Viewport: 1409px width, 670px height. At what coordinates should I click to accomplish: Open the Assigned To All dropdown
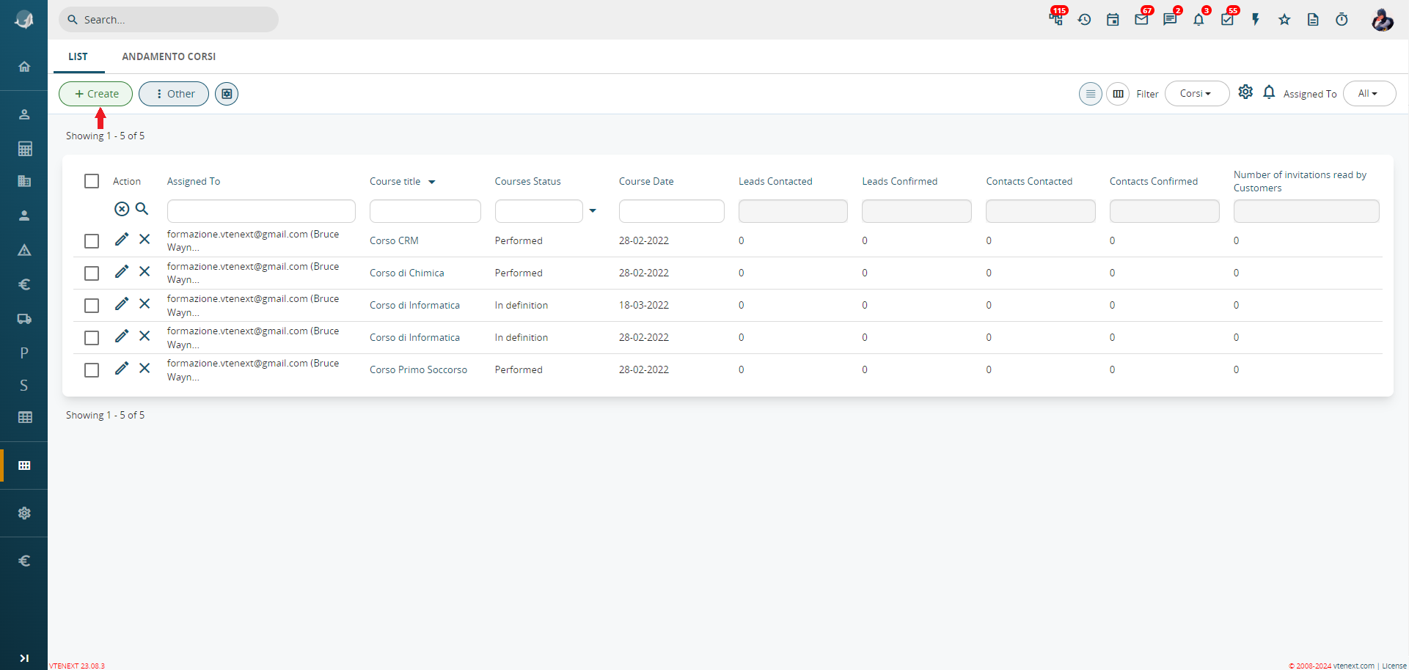point(1369,94)
